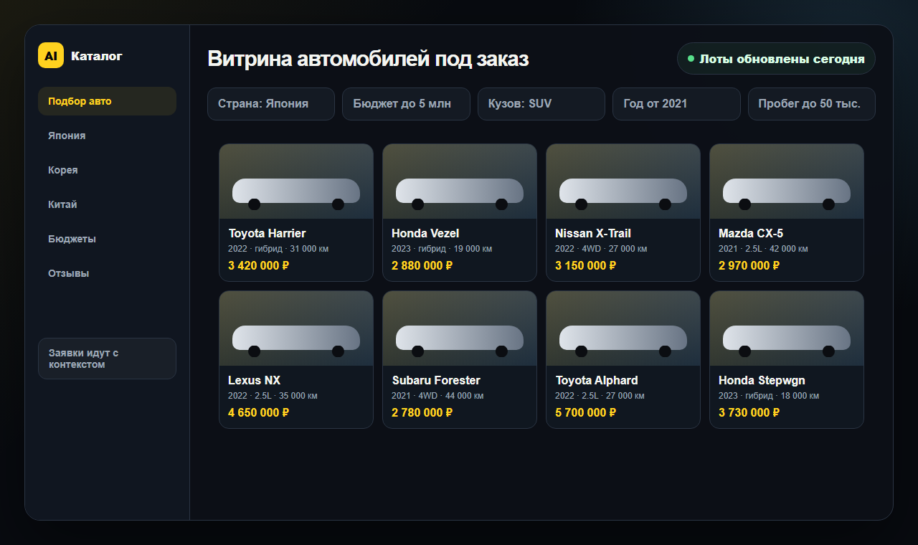Click the price 5 700 000 ₽
This screenshot has height=545, width=918.
pyautogui.click(x=586, y=412)
